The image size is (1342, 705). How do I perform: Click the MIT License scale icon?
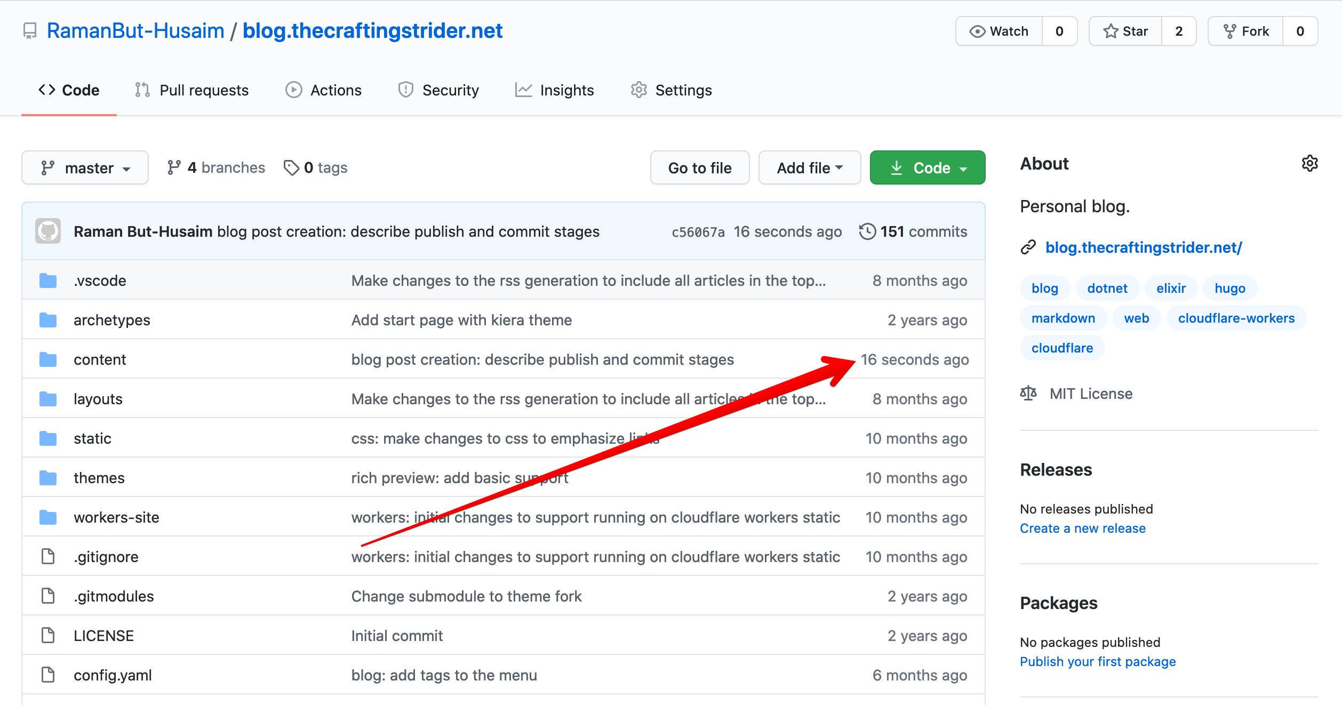coord(1028,394)
